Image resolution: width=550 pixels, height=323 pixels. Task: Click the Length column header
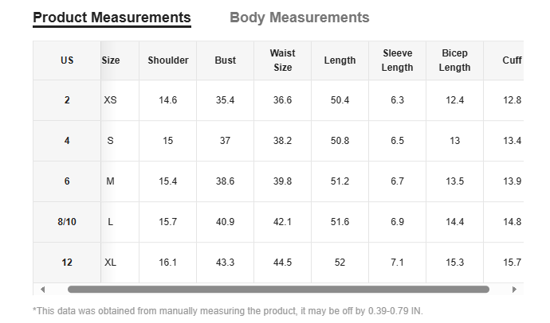[x=340, y=60]
